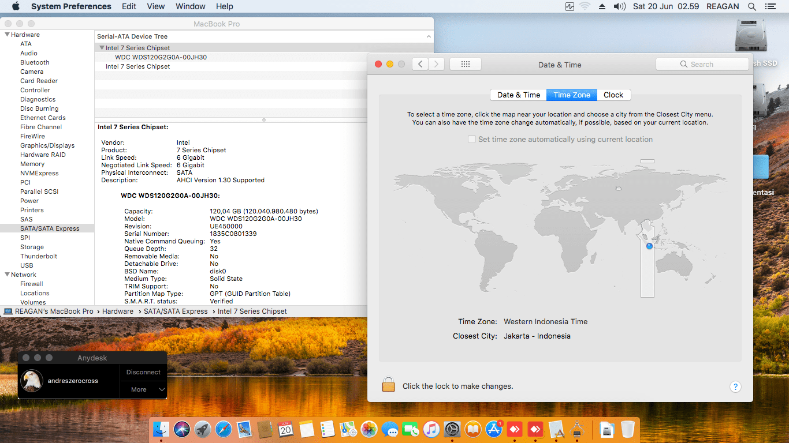Collapse the Intel 7 Series Chipset tree
Image resolution: width=789 pixels, height=443 pixels.
[x=102, y=48]
